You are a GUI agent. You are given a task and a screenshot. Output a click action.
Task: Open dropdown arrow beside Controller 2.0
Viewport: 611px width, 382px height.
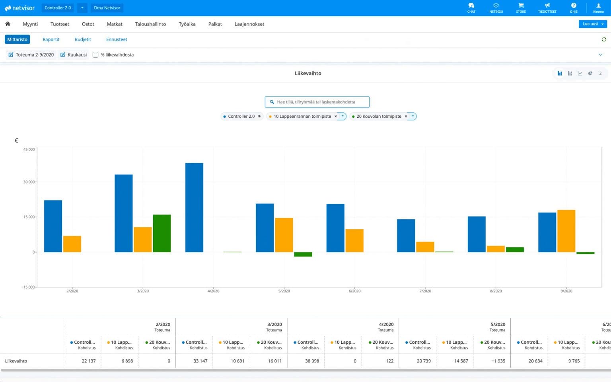pyautogui.click(x=82, y=8)
